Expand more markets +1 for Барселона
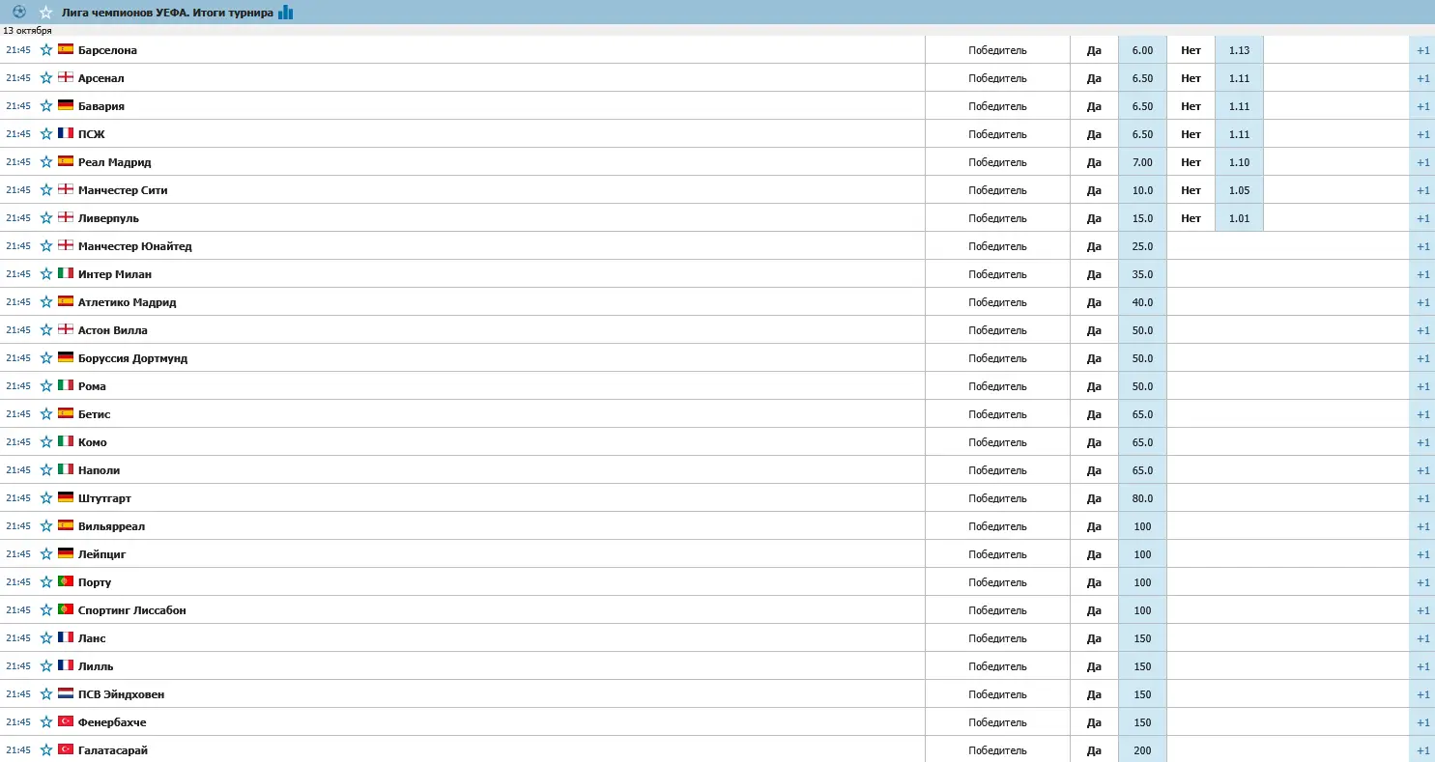The width and height of the screenshot is (1435, 762). pyautogui.click(x=1422, y=50)
